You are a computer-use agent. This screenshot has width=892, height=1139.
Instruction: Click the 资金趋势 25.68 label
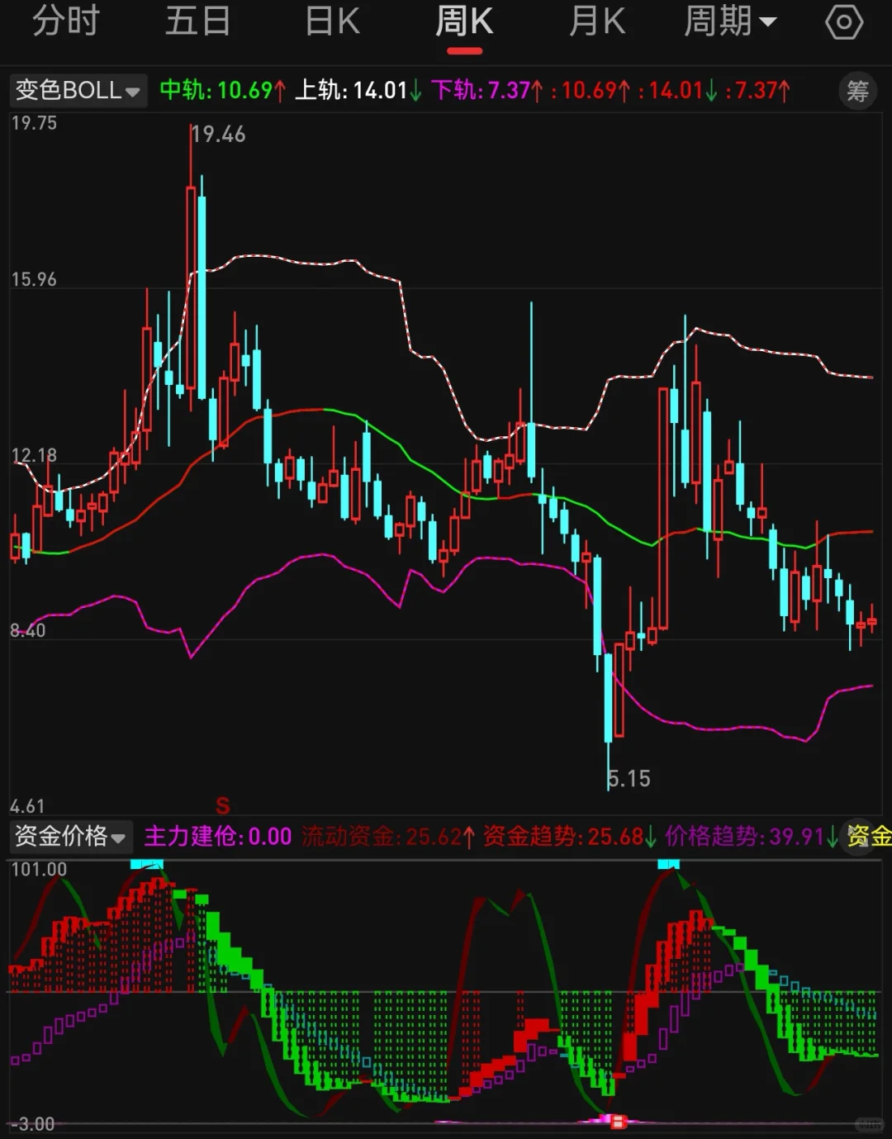click(564, 837)
